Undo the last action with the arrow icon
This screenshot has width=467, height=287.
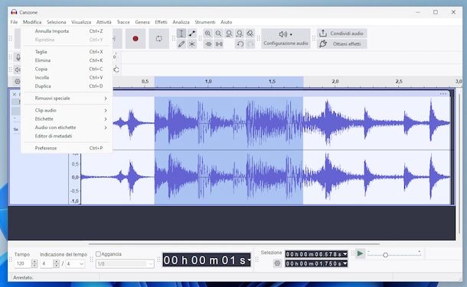(x=240, y=44)
